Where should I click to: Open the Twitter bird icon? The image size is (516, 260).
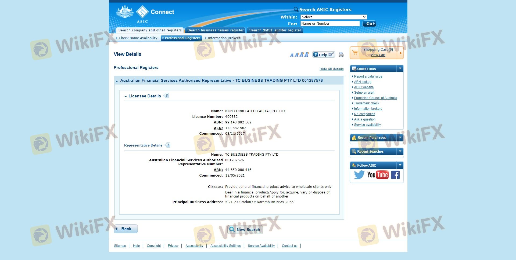(359, 175)
